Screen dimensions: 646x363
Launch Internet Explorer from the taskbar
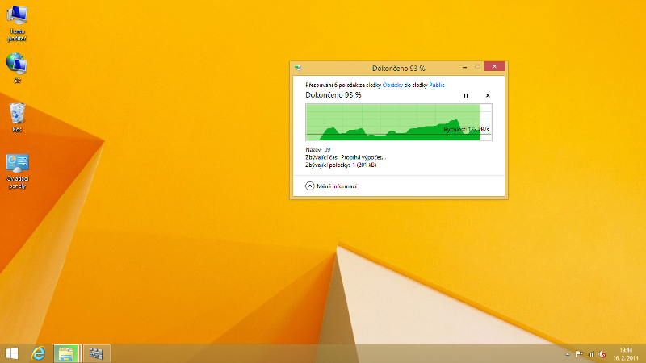coord(38,353)
